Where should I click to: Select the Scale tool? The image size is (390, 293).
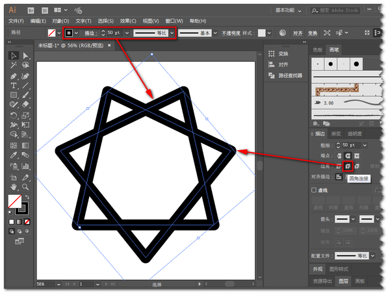click(25, 115)
